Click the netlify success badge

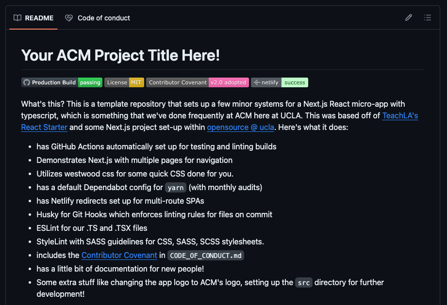click(295, 82)
